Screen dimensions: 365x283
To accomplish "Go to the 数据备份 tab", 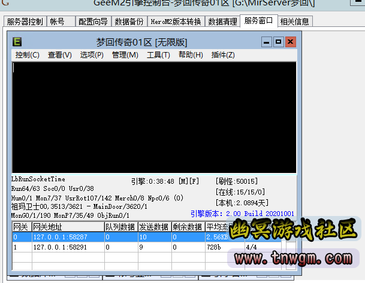I will click(x=129, y=22).
